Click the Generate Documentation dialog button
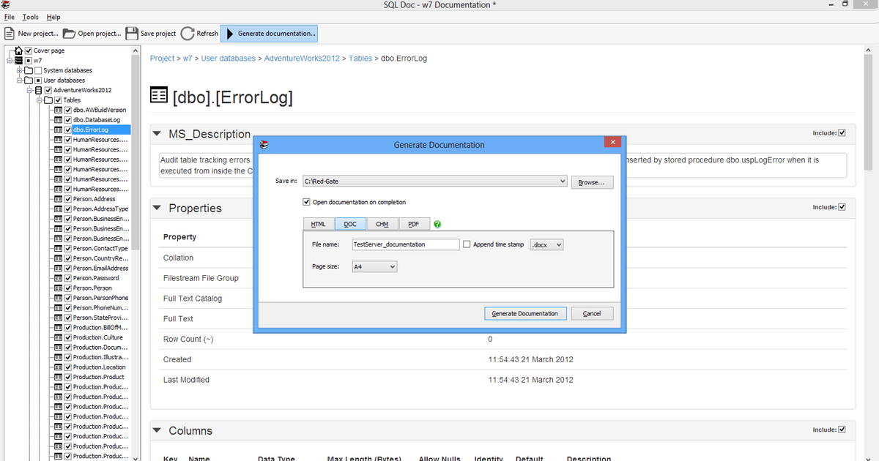879x461 pixels. tap(524, 313)
